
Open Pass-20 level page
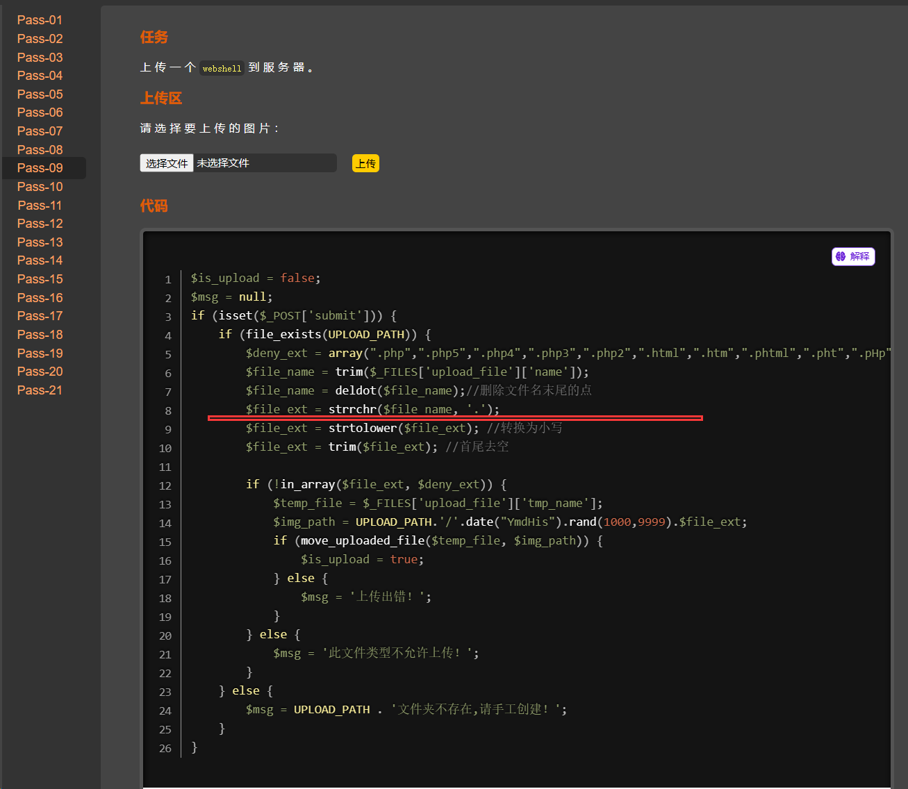click(x=40, y=372)
